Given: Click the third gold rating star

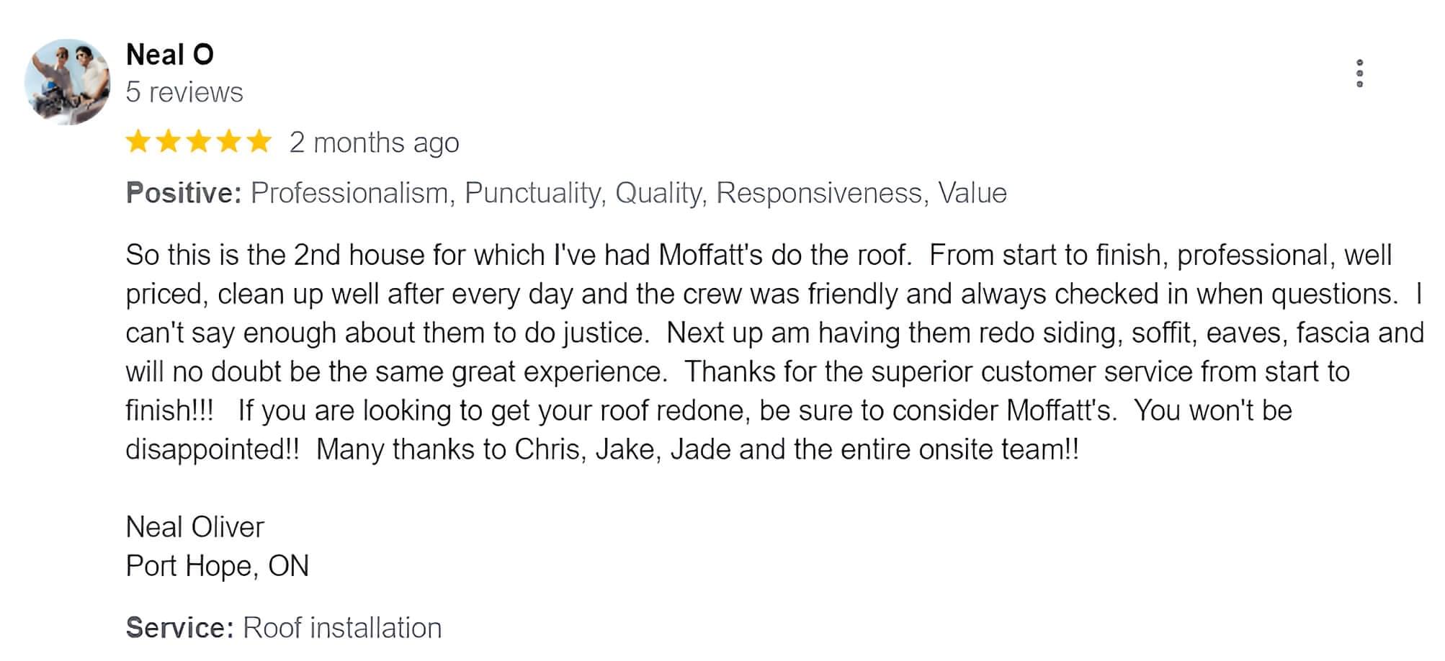Looking at the screenshot, I should 198,142.
